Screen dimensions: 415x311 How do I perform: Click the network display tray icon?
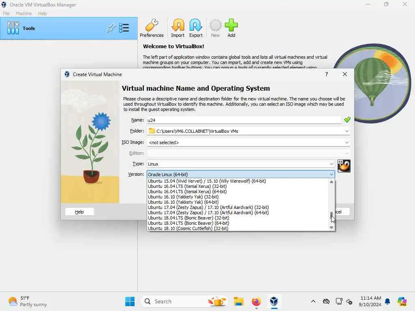(339, 301)
